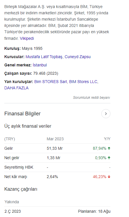Click the green up arrow beside 87,94%
Image resolution: width=129 pixels, height=217 pixels.
pyautogui.click(x=109, y=148)
